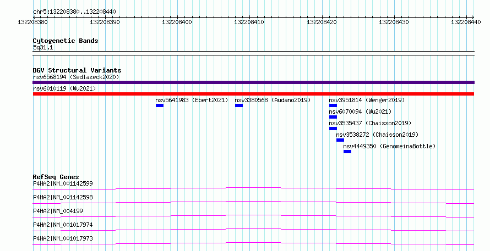490x251 pixels.
Task: Open nsv5641983 (Ebert2021) label
Action: click(192, 100)
